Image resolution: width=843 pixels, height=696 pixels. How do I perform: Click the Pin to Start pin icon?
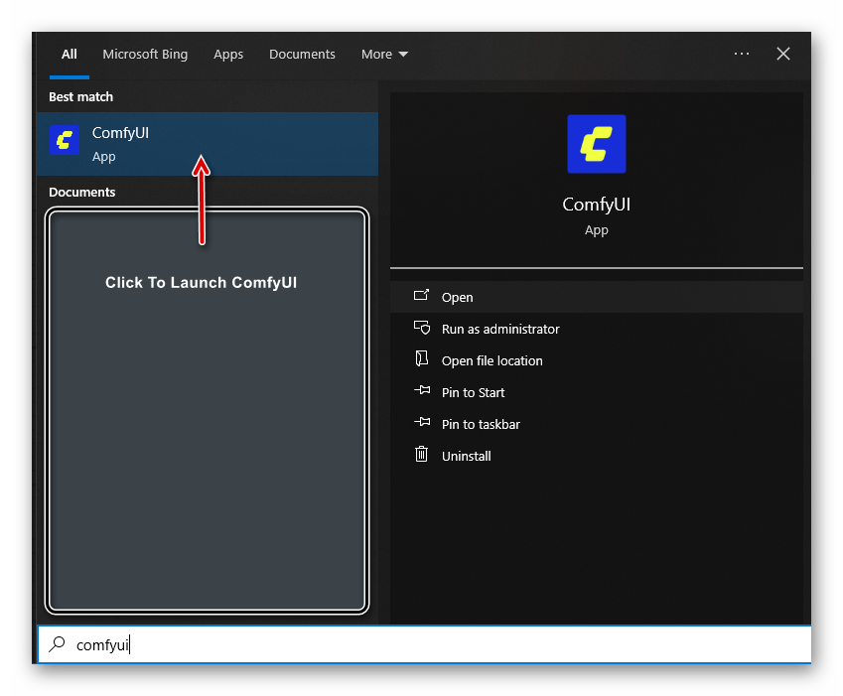tap(422, 392)
